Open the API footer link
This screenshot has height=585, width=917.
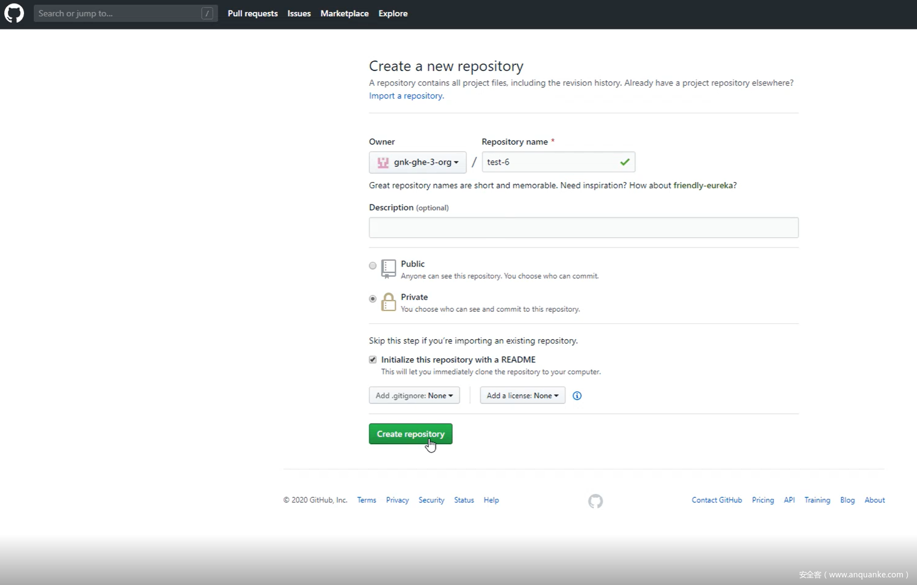pyautogui.click(x=789, y=500)
